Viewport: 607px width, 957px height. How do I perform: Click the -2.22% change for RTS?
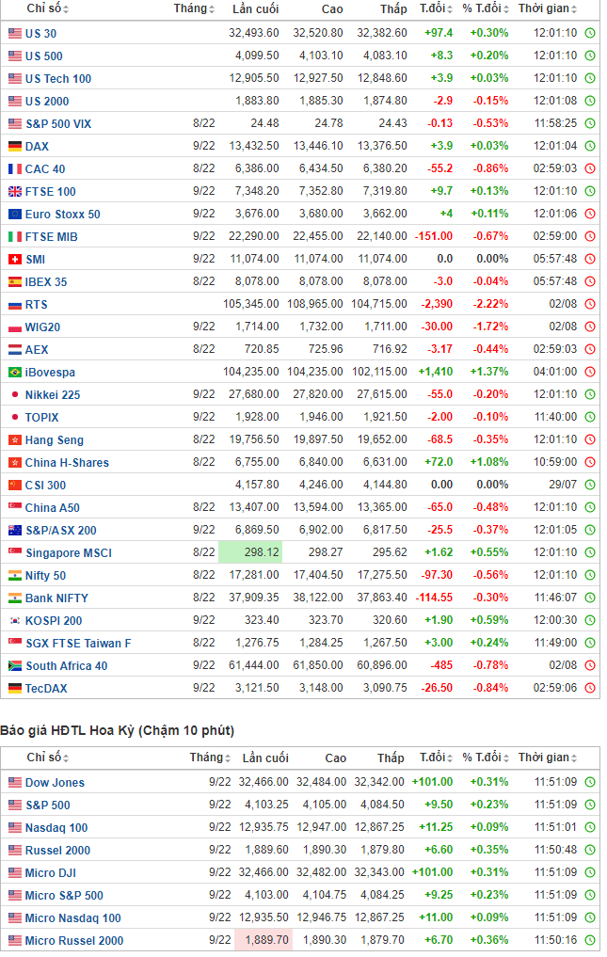click(490, 304)
